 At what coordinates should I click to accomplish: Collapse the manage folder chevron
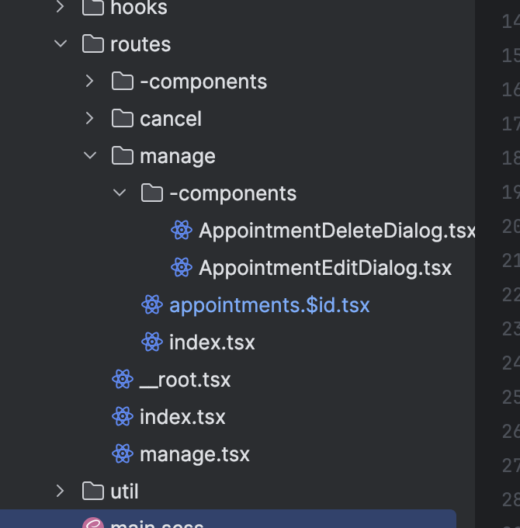(x=90, y=155)
